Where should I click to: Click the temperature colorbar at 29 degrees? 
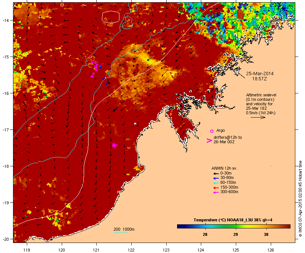(x=235, y=226)
